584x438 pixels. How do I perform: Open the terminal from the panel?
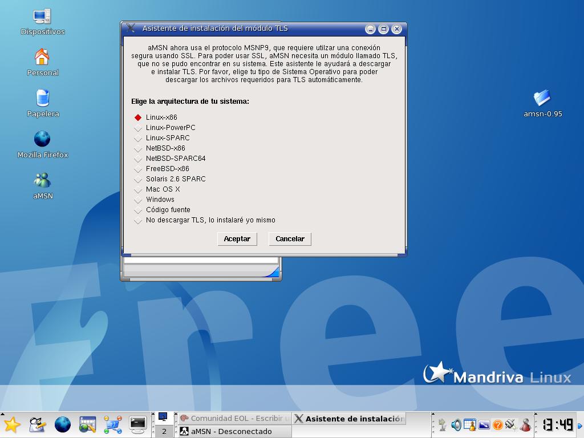[x=138, y=424]
